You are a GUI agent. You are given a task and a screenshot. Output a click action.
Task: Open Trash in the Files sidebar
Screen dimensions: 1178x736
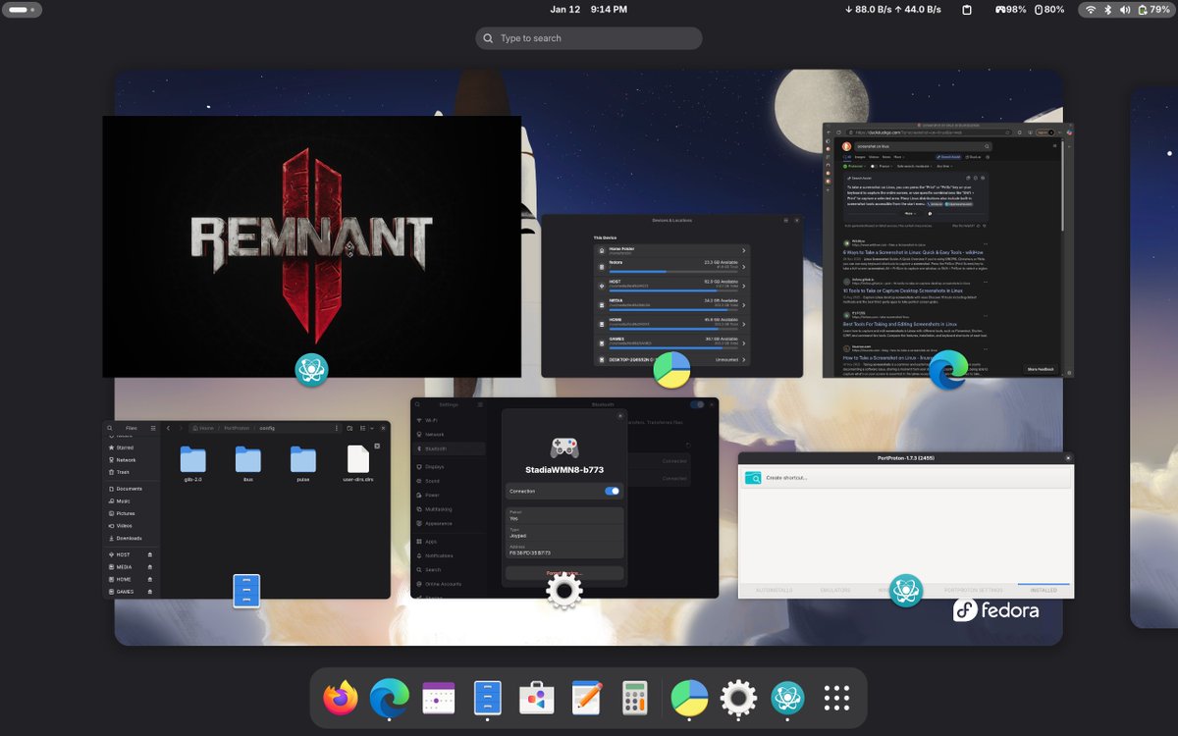coord(129,472)
